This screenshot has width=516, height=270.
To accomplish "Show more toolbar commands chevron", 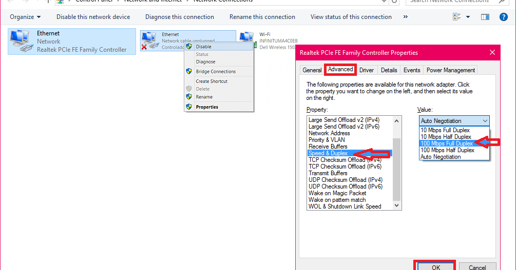I will coord(406,17).
